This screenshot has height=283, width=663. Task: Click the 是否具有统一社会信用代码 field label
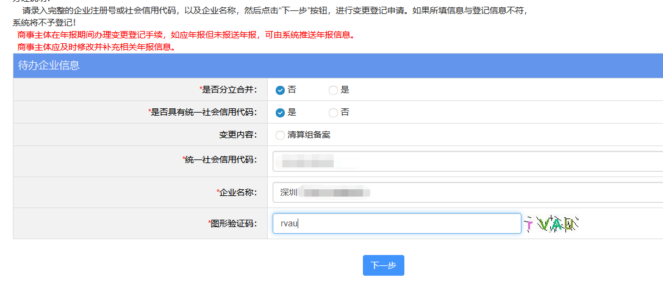coord(204,113)
